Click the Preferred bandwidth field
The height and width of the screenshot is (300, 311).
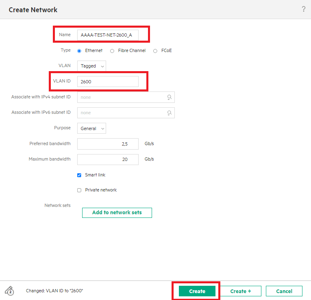pyautogui.click(x=108, y=144)
